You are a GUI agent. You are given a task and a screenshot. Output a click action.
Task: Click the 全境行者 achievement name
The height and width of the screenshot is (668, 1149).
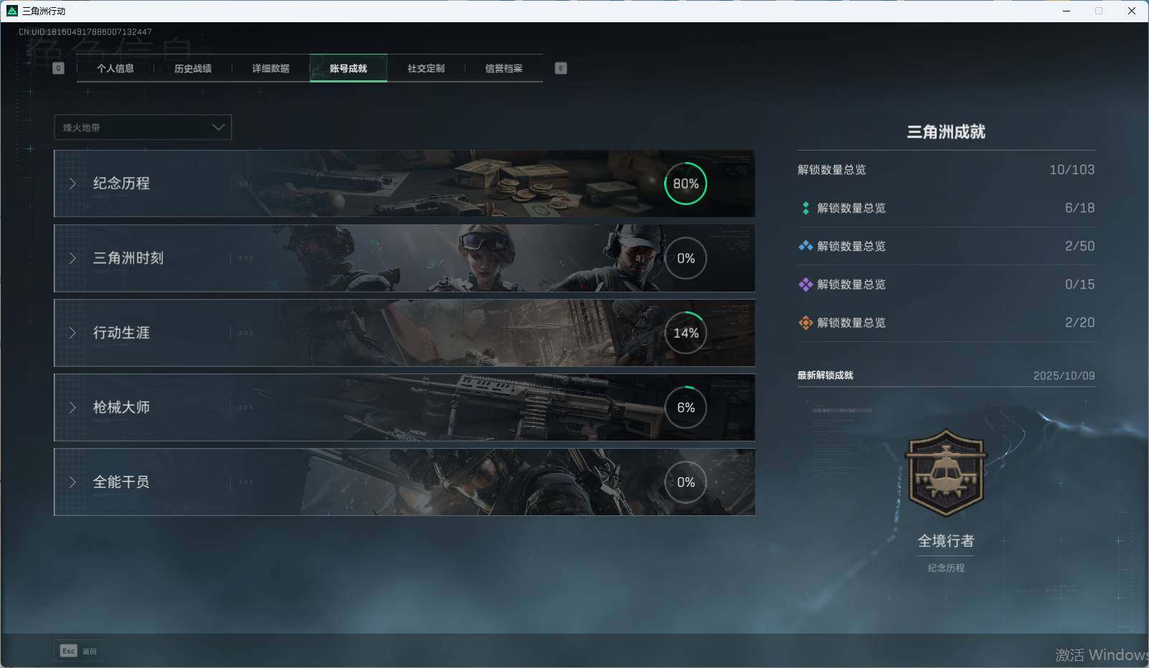pos(946,541)
